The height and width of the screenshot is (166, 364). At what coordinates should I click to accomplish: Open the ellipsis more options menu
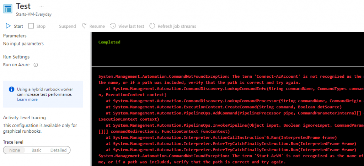click(42, 6)
